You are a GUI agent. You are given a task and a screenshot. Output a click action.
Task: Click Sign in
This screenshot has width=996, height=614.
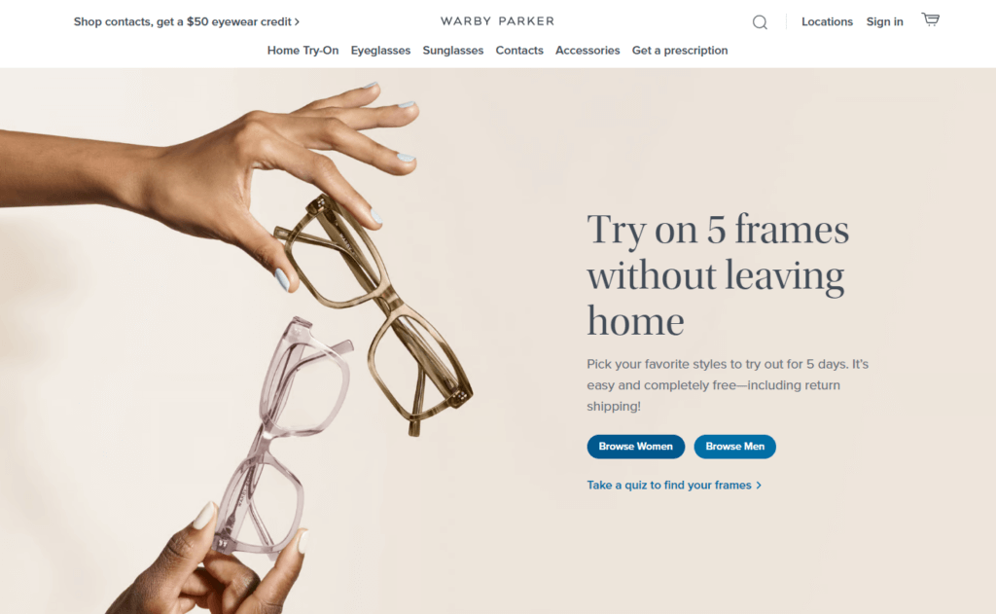pyautogui.click(x=884, y=21)
